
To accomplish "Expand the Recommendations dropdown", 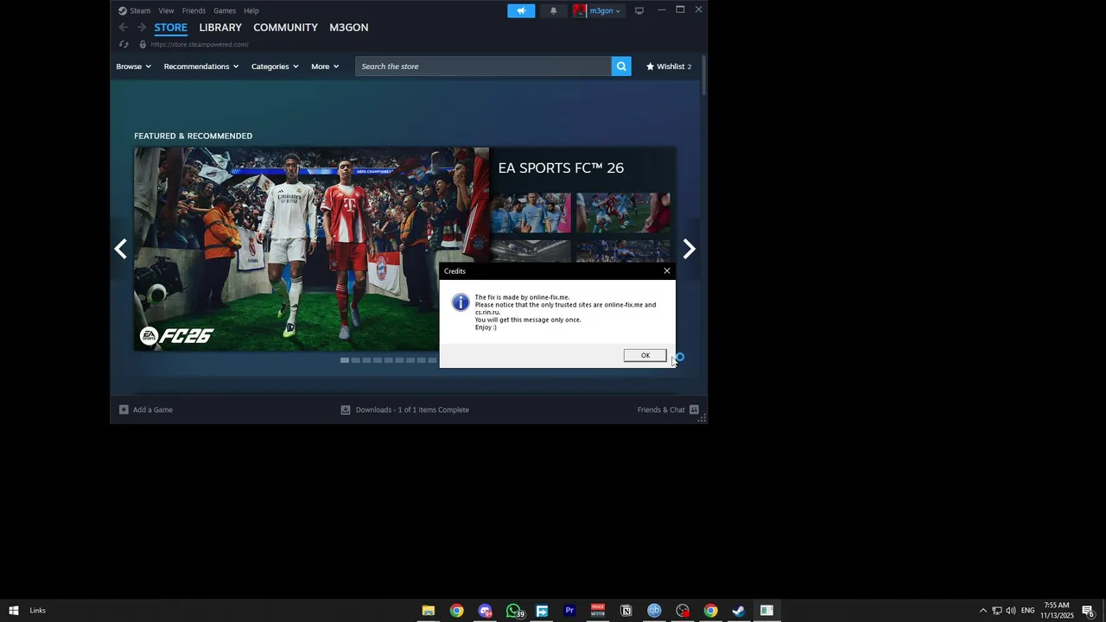I will 201,67.
